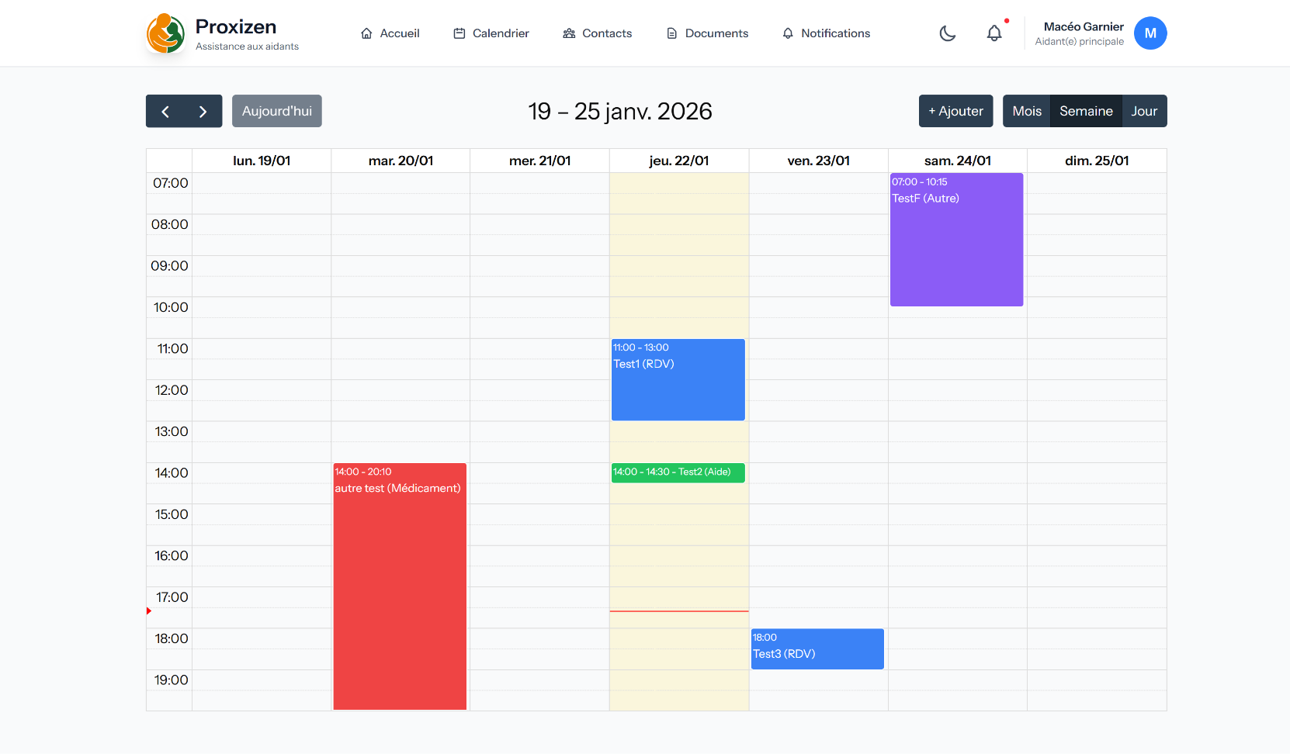Open Contacts from the navigation bar

click(x=598, y=33)
